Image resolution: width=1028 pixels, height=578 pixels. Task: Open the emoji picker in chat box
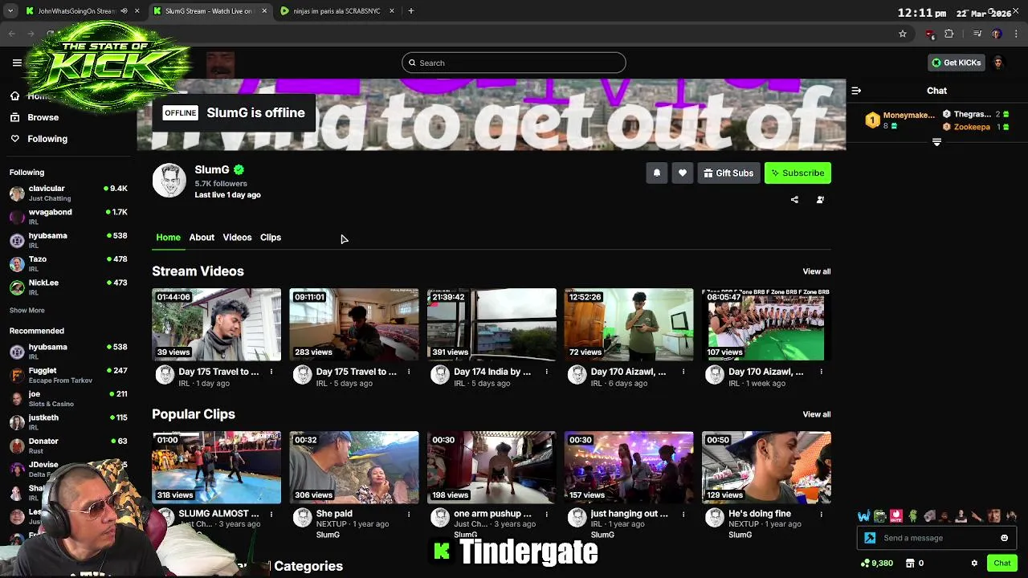point(1004,538)
